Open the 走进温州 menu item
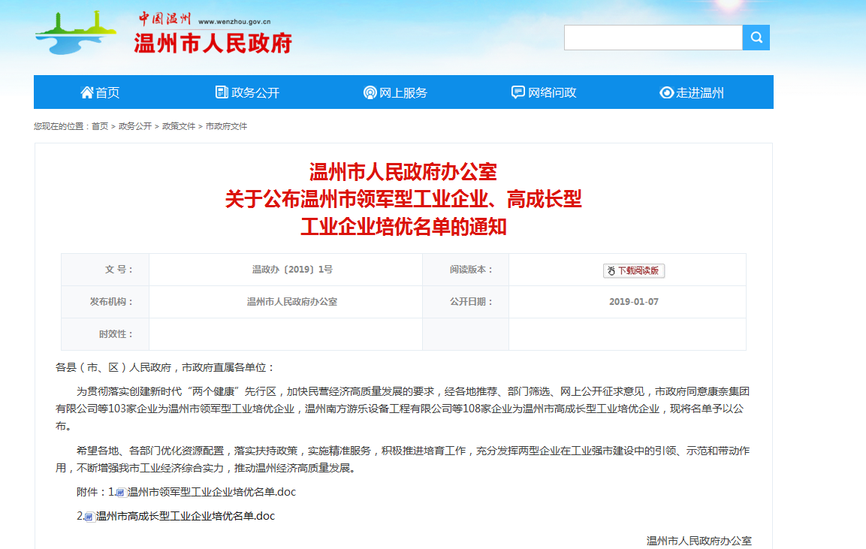Image resolution: width=866 pixels, height=549 pixels. (700, 92)
